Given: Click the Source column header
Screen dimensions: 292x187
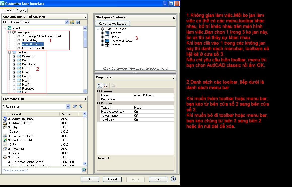Looking at the screenshot, I should click(x=69, y=114).
